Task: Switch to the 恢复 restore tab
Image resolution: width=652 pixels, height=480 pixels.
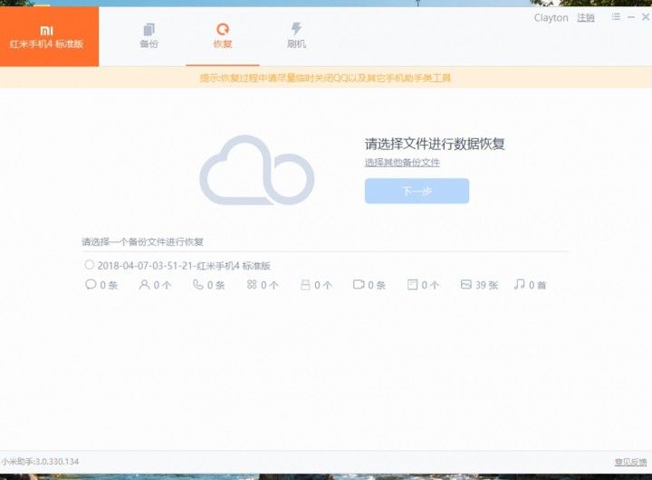Action: [x=223, y=36]
